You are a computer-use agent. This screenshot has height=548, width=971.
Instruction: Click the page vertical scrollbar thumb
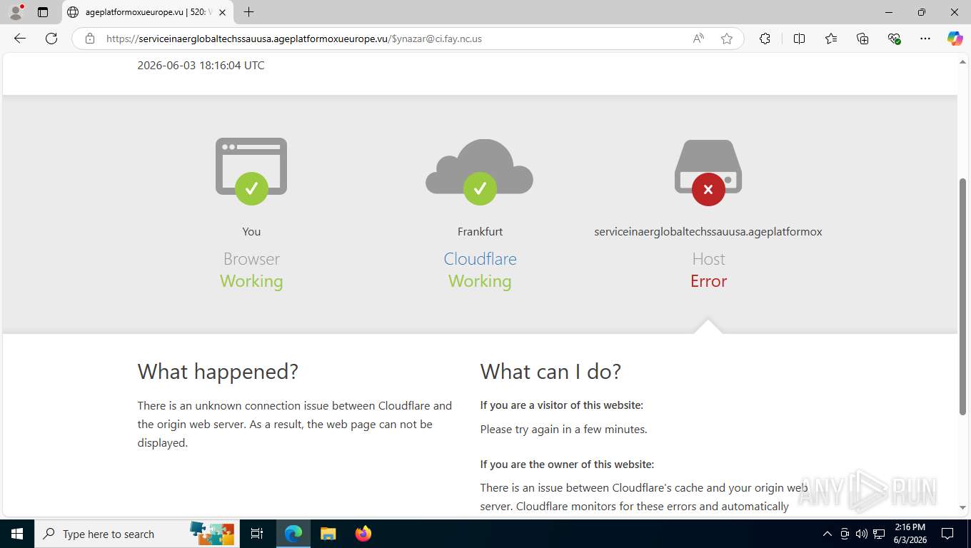tap(962, 296)
